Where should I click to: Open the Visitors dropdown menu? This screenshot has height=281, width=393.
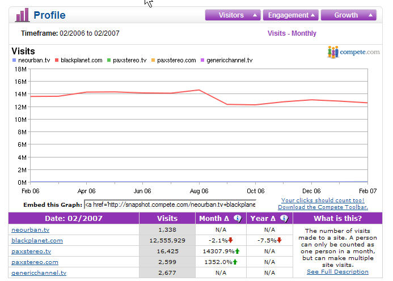point(233,15)
